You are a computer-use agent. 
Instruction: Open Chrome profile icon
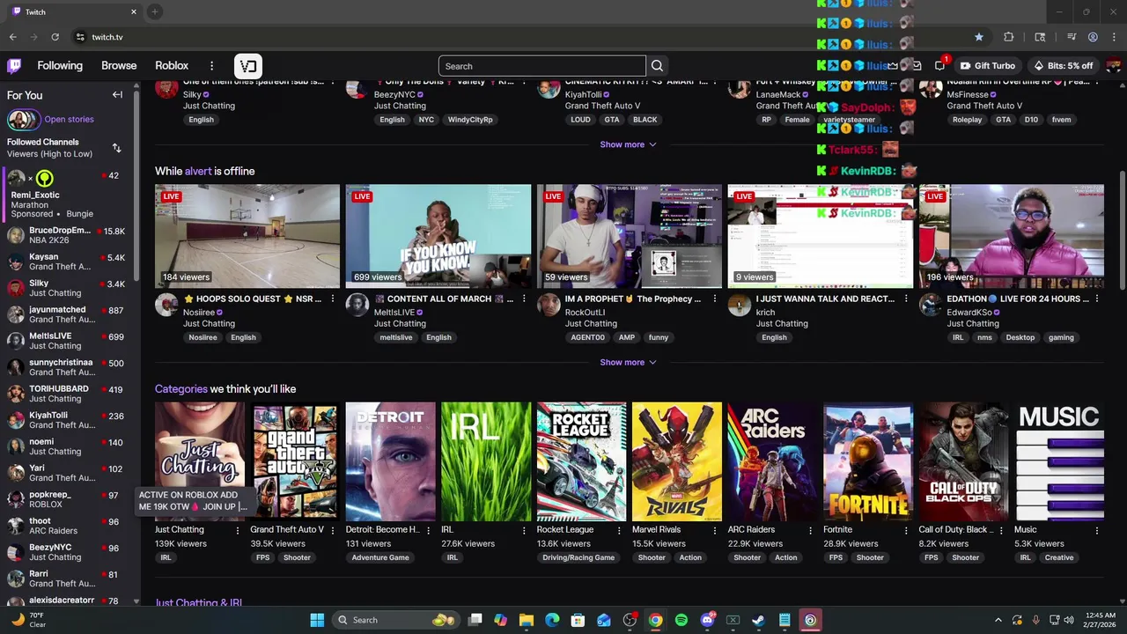tap(1093, 37)
